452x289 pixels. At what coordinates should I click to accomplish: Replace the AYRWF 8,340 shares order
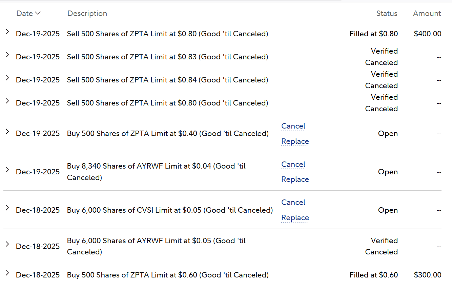pyautogui.click(x=295, y=179)
